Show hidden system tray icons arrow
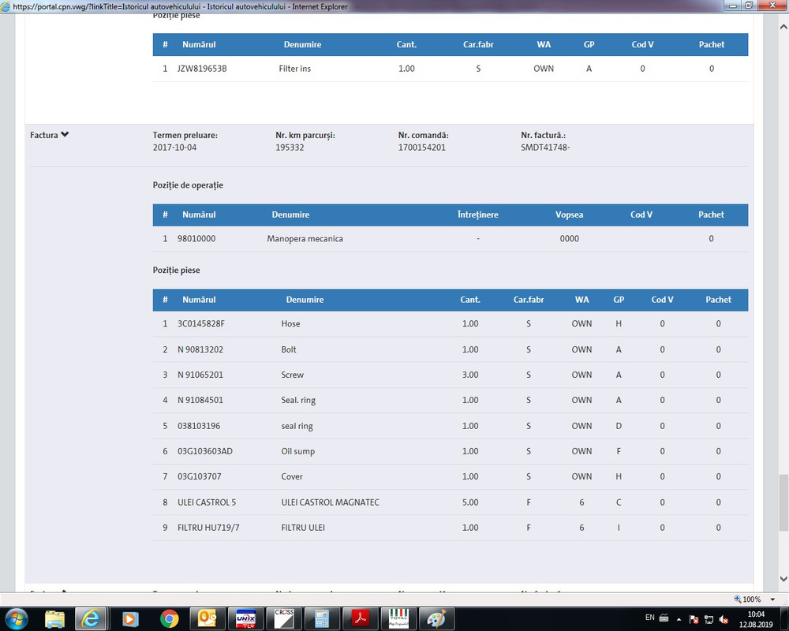 pyautogui.click(x=679, y=619)
